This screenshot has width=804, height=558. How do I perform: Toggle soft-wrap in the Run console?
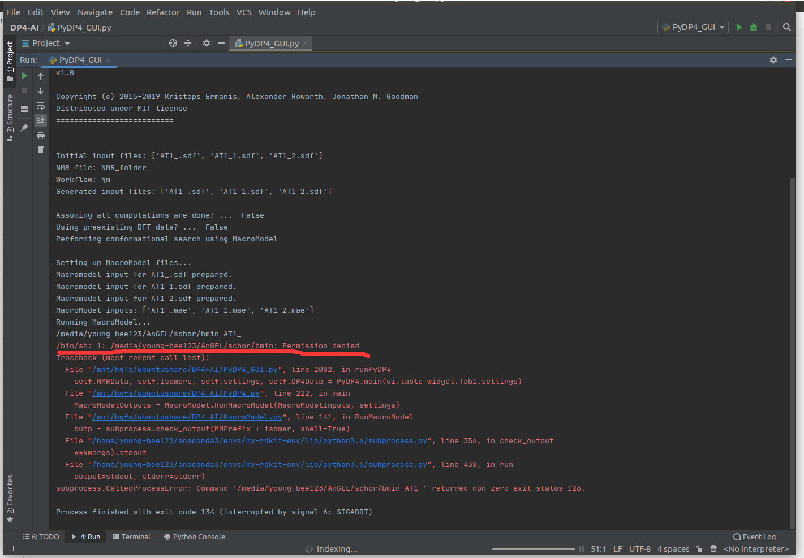(41, 106)
